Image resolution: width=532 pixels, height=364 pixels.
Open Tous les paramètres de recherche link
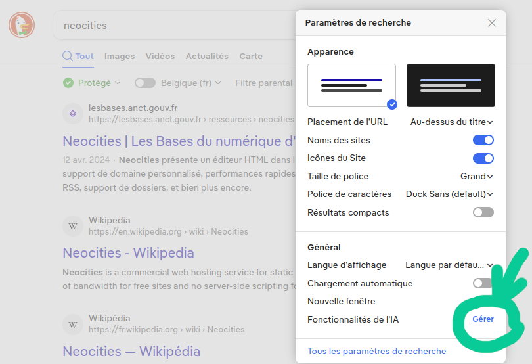(376, 351)
